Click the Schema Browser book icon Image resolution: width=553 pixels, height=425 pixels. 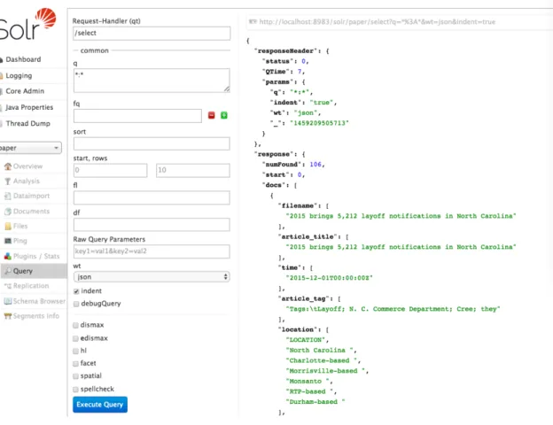tap(8, 301)
